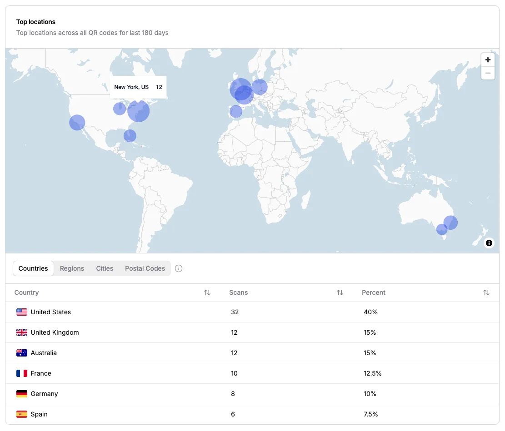Zoom in on the map

(488, 59)
